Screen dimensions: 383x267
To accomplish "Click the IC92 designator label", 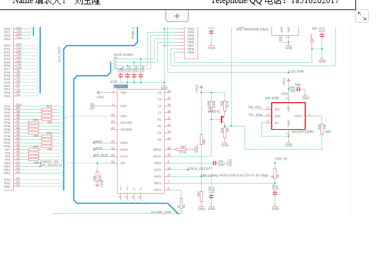I will coord(114,82).
